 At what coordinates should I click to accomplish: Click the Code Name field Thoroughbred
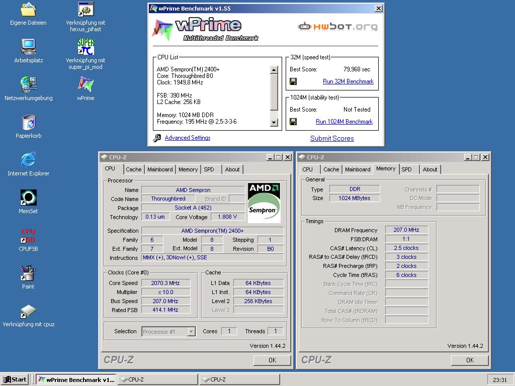coord(168,199)
